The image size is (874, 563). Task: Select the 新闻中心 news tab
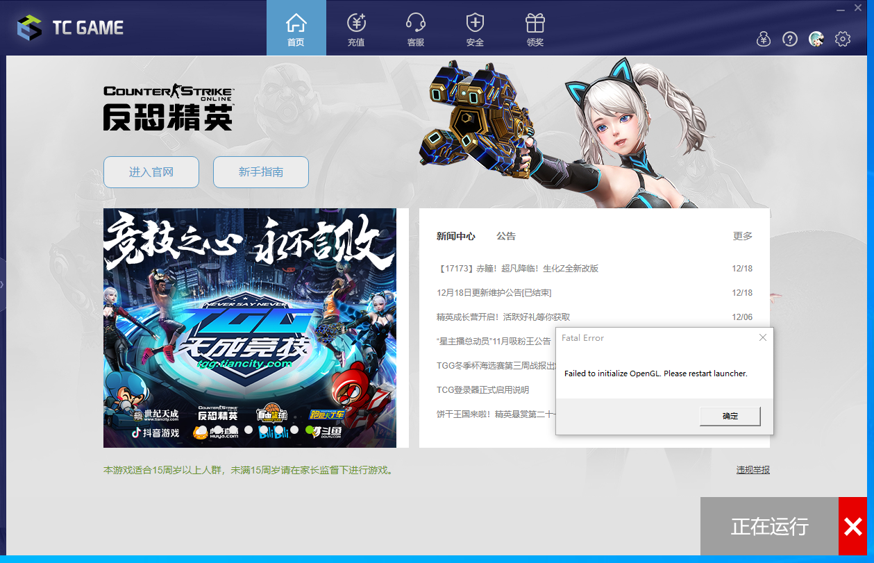[x=456, y=236]
